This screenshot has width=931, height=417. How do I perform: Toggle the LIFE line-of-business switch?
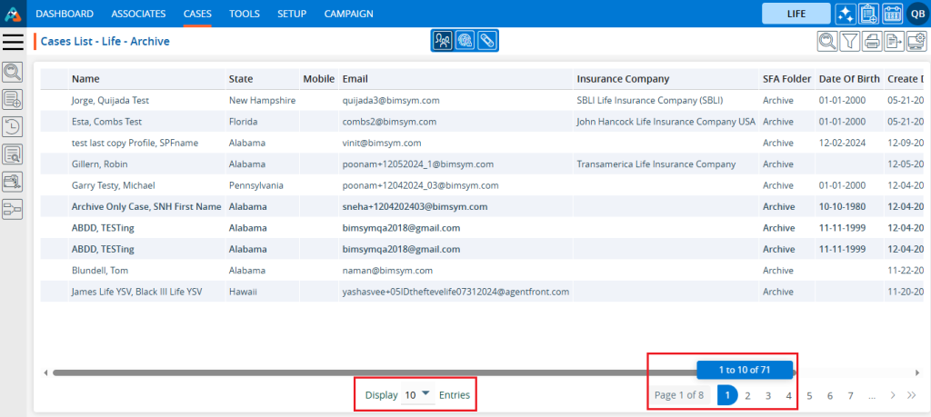[796, 14]
